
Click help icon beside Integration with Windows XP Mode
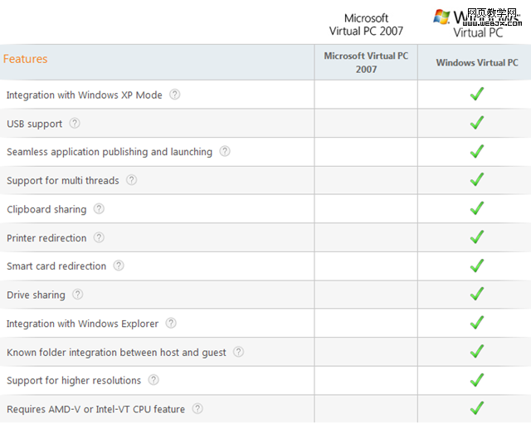(x=174, y=95)
